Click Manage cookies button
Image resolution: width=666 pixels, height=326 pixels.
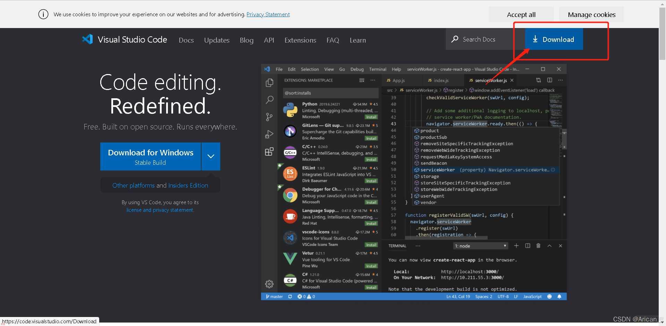tap(591, 15)
